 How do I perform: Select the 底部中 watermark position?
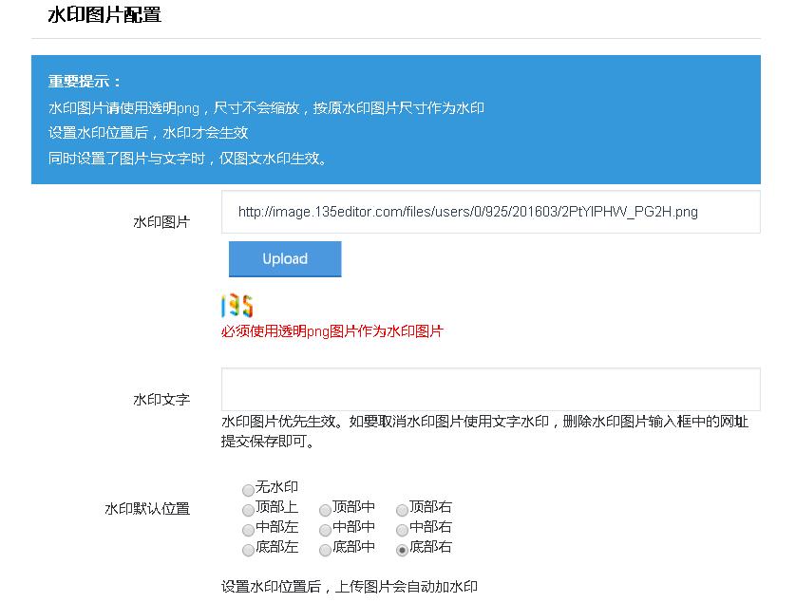click(x=324, y=548)
